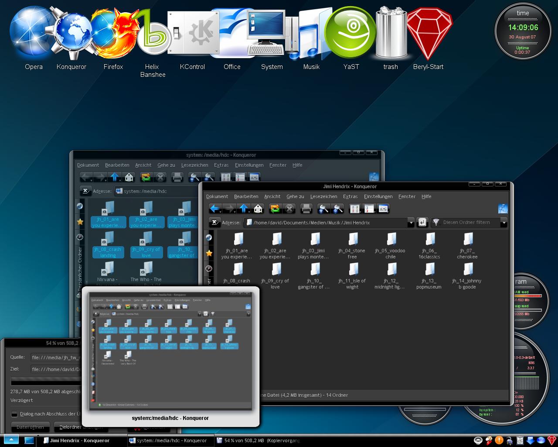
Task: Open Extras menu in system:/media/hdc window
Action: click(x=221, y=165)
